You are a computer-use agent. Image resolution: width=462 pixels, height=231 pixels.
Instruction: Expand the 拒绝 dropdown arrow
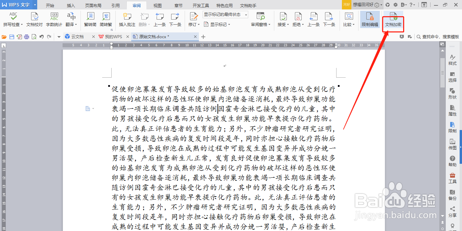[x=303, y=25]
